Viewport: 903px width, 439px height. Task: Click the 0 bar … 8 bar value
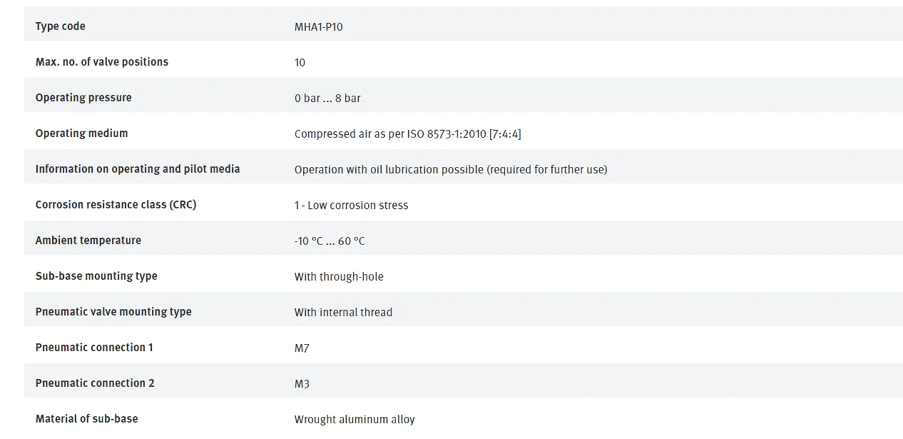[x=327, y=98]
